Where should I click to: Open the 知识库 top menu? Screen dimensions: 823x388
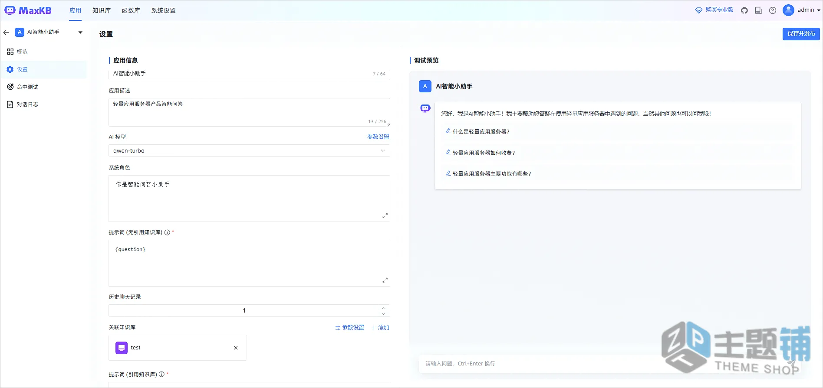coord(102,10)
